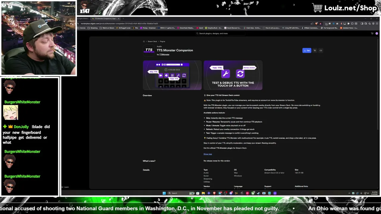
Task: Open Watch on Stream bookmark
Action: [107, 28]
